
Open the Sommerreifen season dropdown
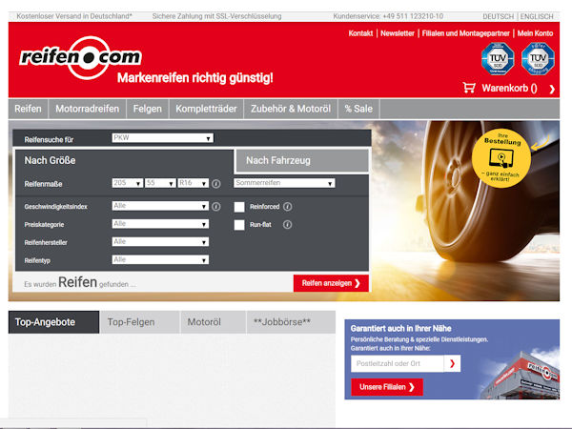pyautogui.click(x=284, y=183)
